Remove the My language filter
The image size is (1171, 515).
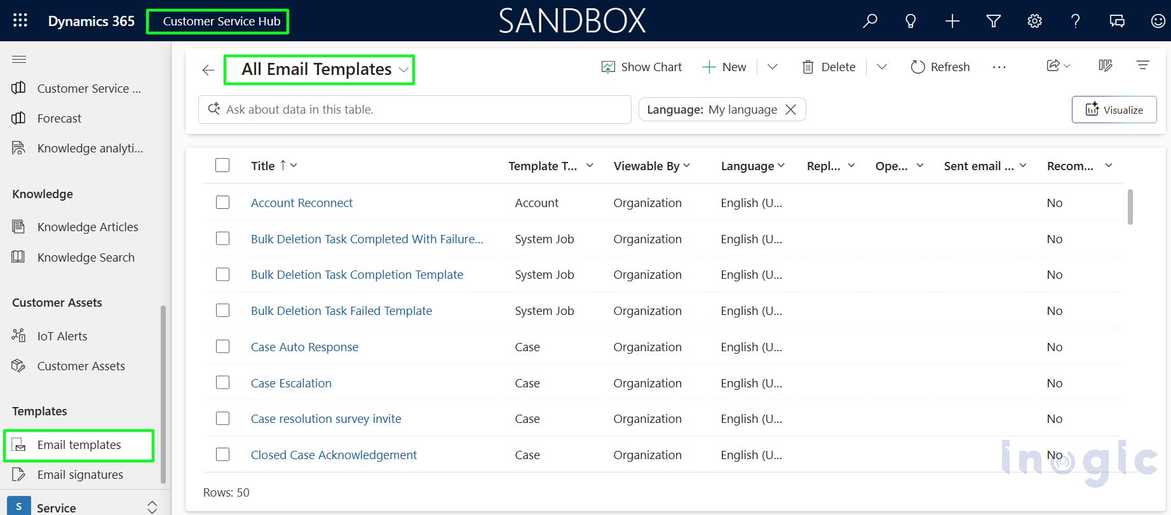tap(790, 109)
